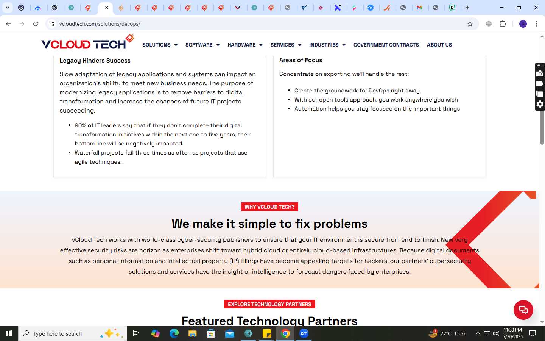Reload the page
Viewport: 545px width, 341px height.
pyautogui.click(x=36, y=24)
